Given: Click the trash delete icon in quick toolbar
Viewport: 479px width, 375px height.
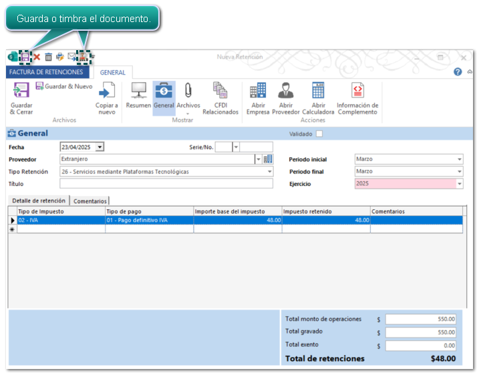Looking at the screenshot, I should pos(49,57).
